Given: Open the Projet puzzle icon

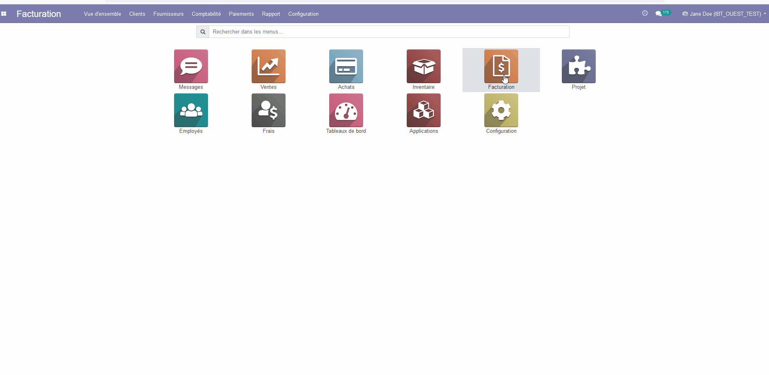Looking at the screenshot, I should (578, 67).
